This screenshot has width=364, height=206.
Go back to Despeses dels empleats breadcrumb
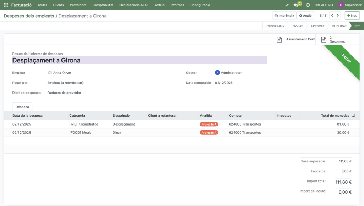tap(29, 16)
